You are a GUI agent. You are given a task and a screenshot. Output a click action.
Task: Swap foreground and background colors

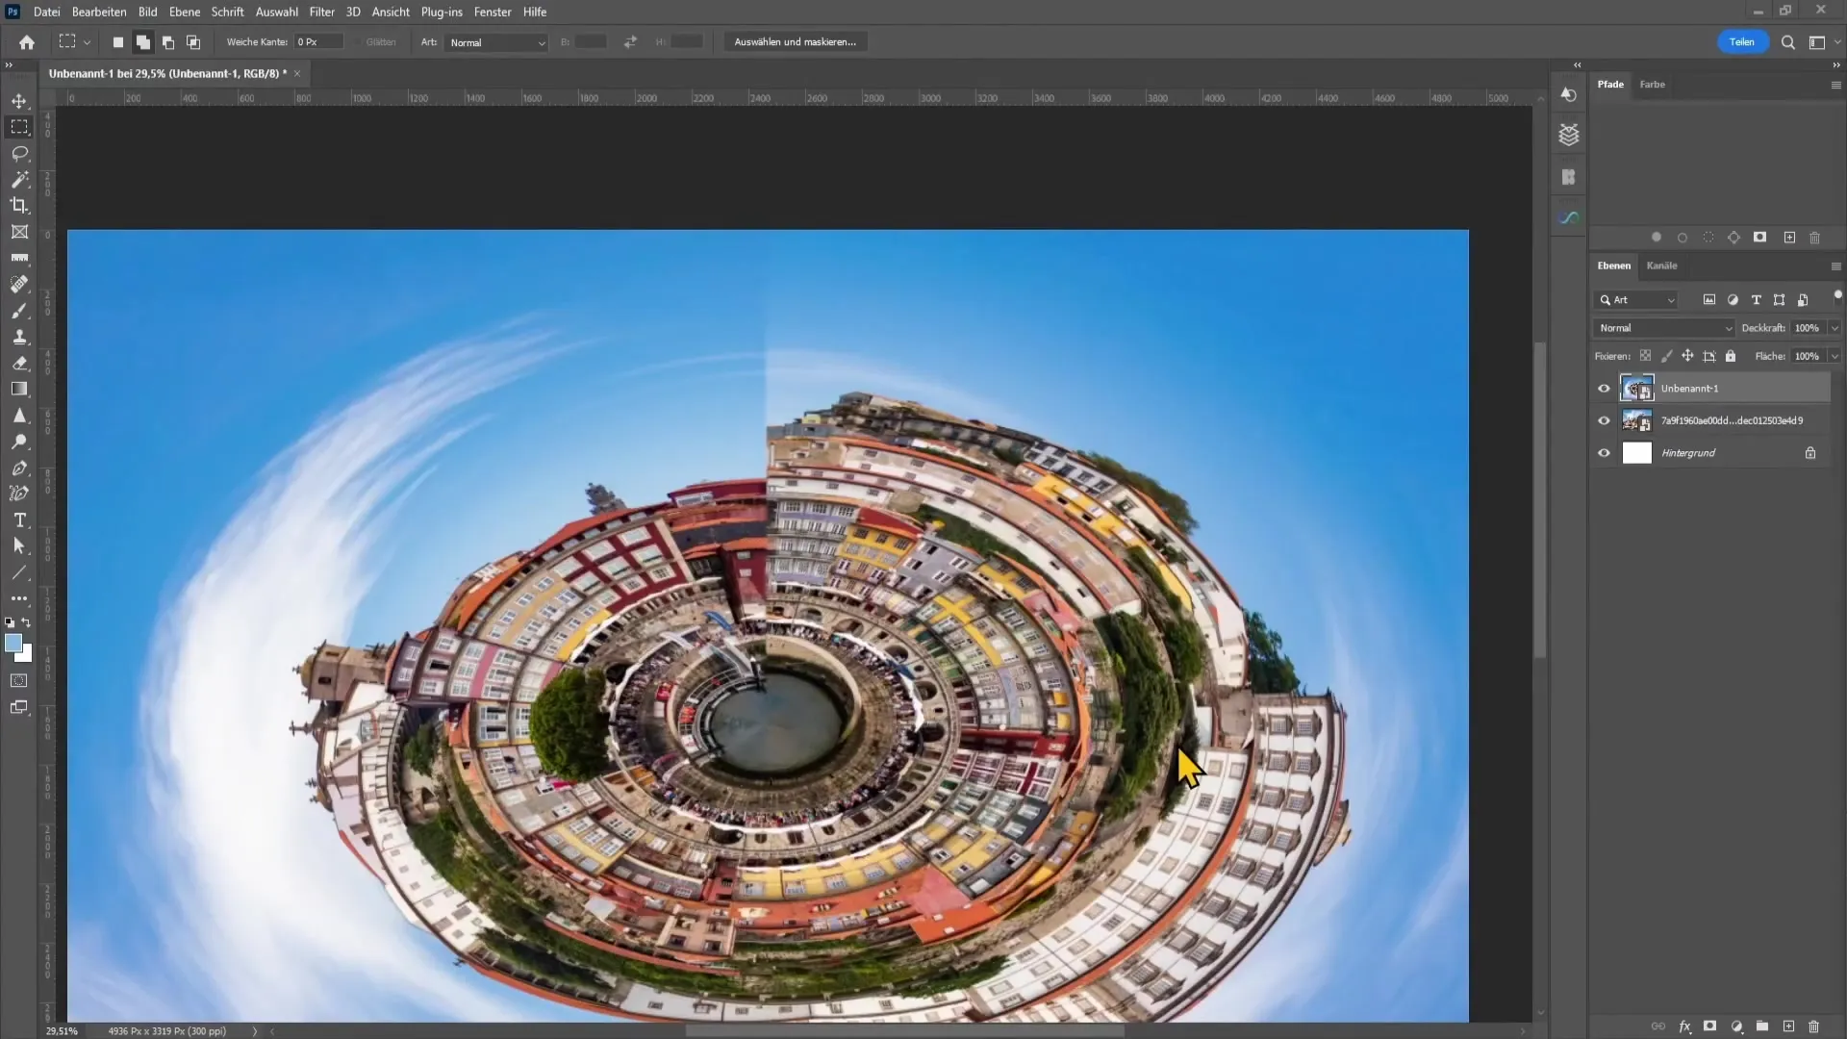tap(27, 622)
